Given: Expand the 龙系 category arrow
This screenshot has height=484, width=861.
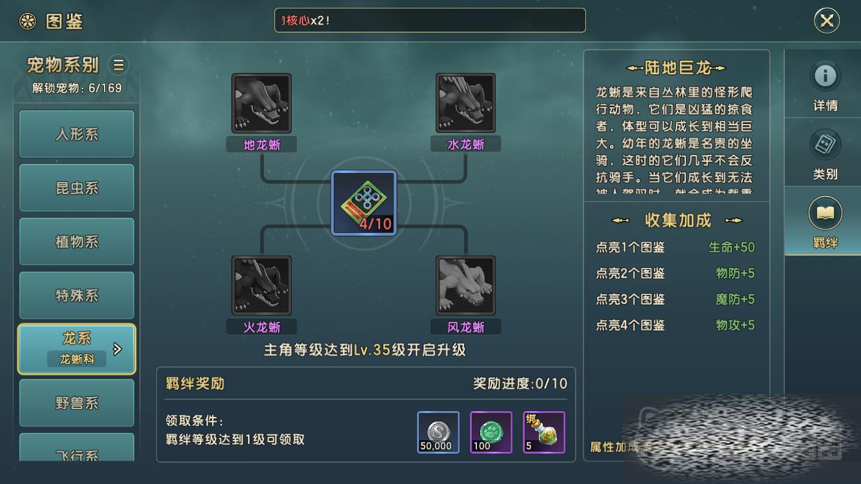Looking at the screenshot, I should 117,349.
